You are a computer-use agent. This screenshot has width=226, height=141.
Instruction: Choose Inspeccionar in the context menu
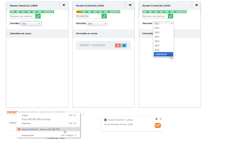click(48, 135)
